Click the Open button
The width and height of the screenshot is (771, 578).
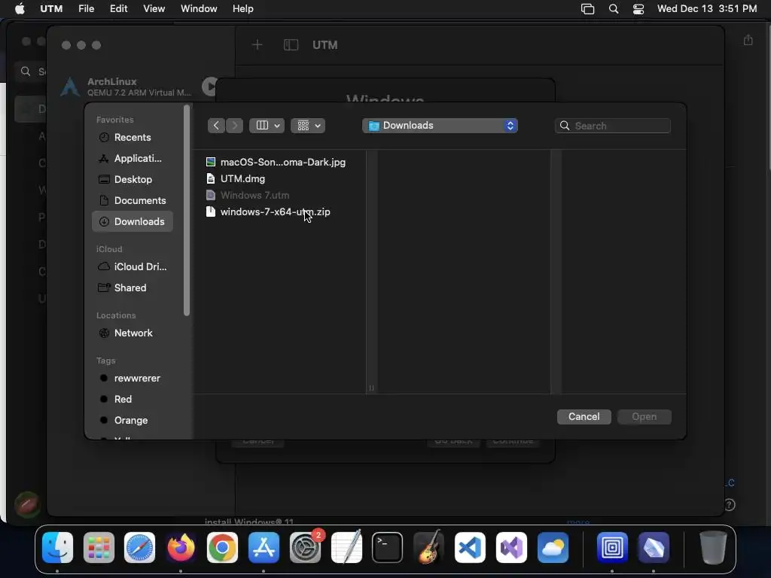pyautogui.click(x=645, y=417)
